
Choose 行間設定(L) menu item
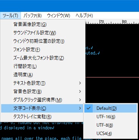tap(43, 66)
